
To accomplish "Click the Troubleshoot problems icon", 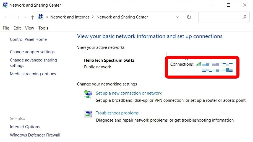I will click(x=88, y=114).
